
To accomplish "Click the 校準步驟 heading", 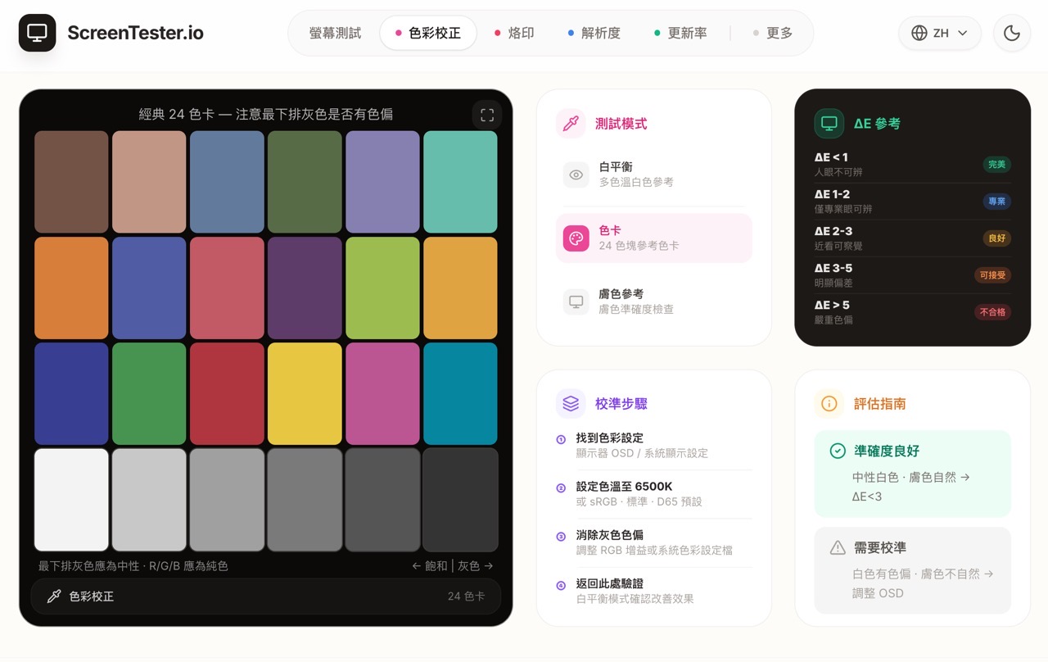I will (x=621, y=404).
